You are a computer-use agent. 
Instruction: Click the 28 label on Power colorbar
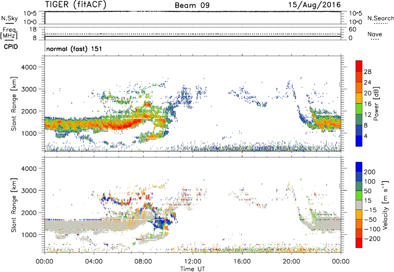367,72
